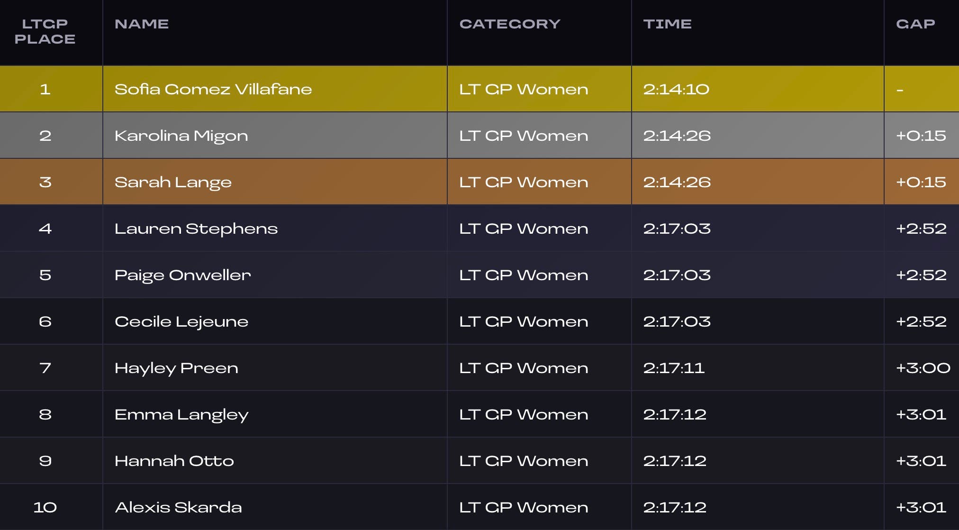The width and height of the screenshot is (959, 530).
Task: Click Alexis Skarda's gap +3:01
Action: 921,507
